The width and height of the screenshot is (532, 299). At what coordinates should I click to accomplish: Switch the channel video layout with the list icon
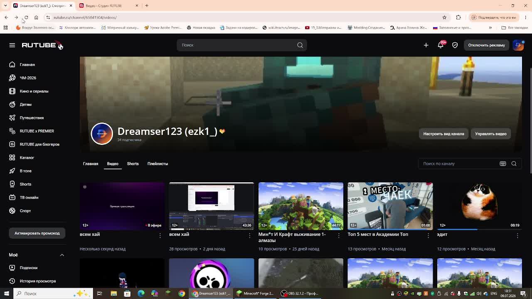click(503, 164)
